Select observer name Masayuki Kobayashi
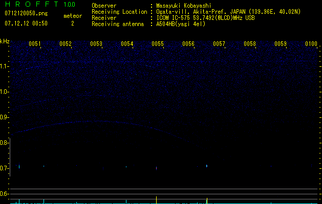This screenshot has height=204, width=322. tap(184, 6)
